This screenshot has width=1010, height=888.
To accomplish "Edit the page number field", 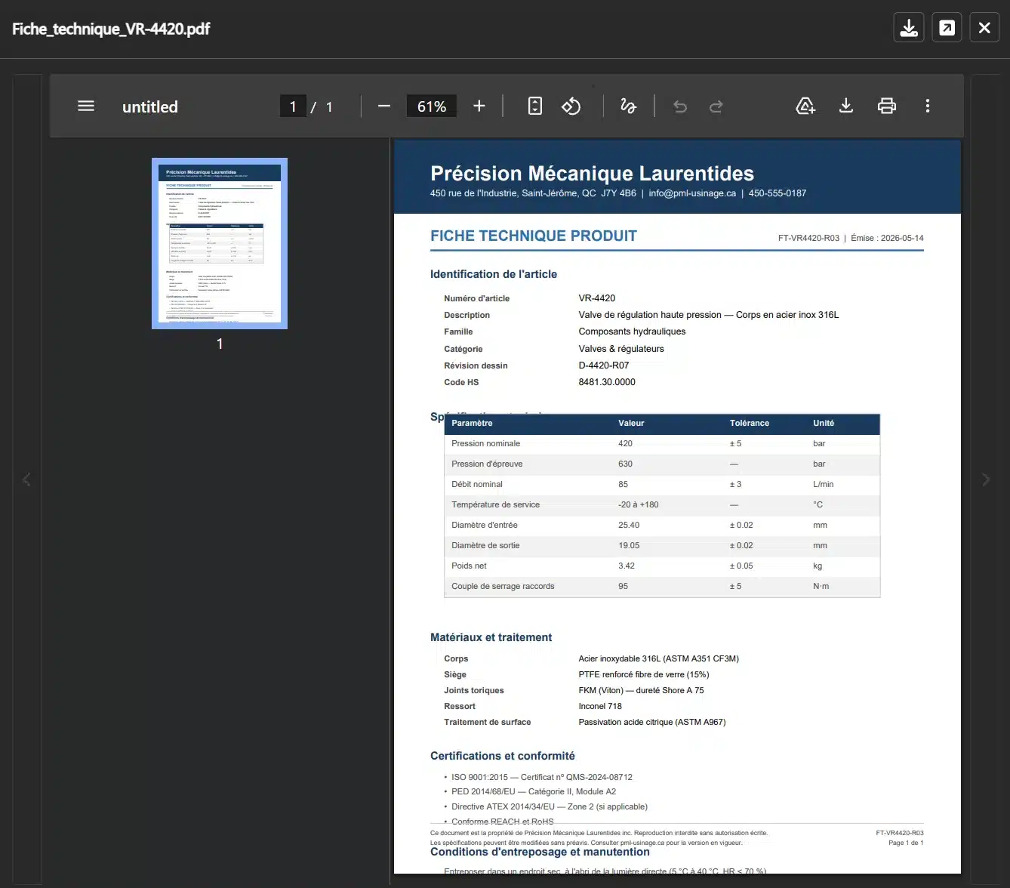I will 293,106.
